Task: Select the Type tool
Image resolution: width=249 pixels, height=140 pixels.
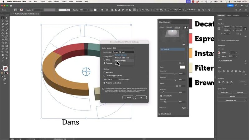Action: [3, 27]
